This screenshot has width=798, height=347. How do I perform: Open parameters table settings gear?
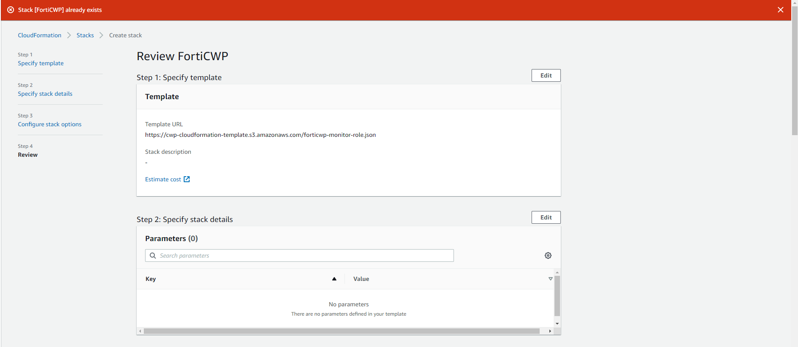tap(548, 255)
